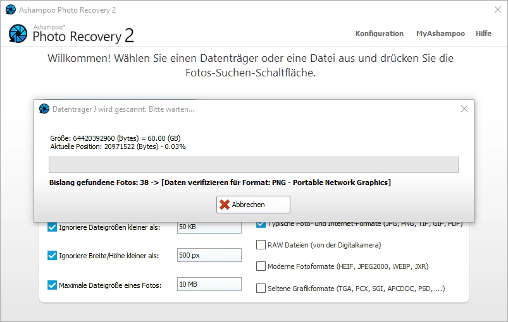Click the Ashampoo aperture icon in title bar
The image size is (508, 322).
[11, 9]
